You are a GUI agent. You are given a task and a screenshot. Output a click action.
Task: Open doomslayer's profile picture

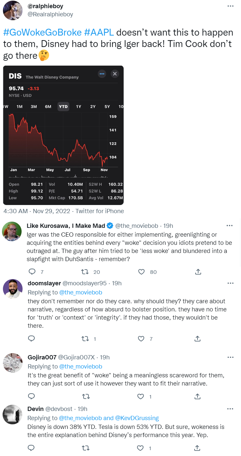coord(12,289)
